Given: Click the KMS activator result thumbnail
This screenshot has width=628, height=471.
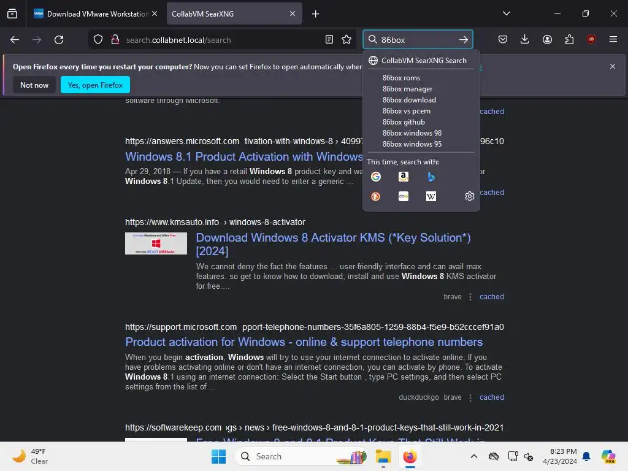Looking at the screenshot, I should point(156,243).
